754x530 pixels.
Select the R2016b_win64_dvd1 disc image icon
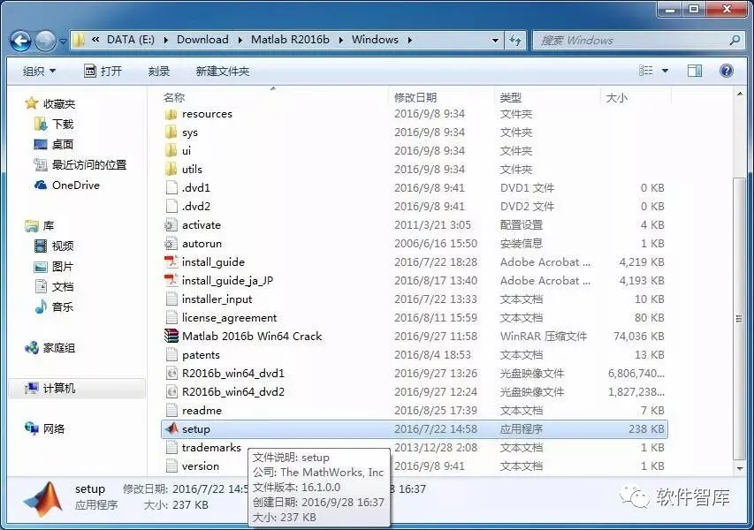[171, 374]
